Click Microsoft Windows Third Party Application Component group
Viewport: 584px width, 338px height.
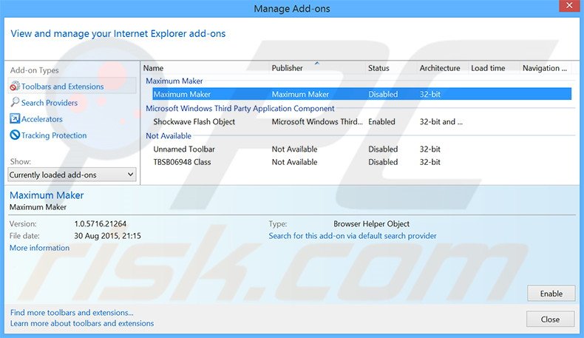point(240,109)
